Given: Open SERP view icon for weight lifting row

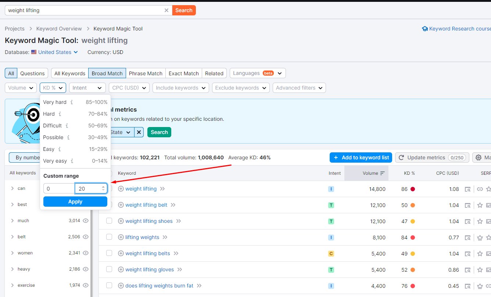Looking at the screenshot, I should 467,189.
